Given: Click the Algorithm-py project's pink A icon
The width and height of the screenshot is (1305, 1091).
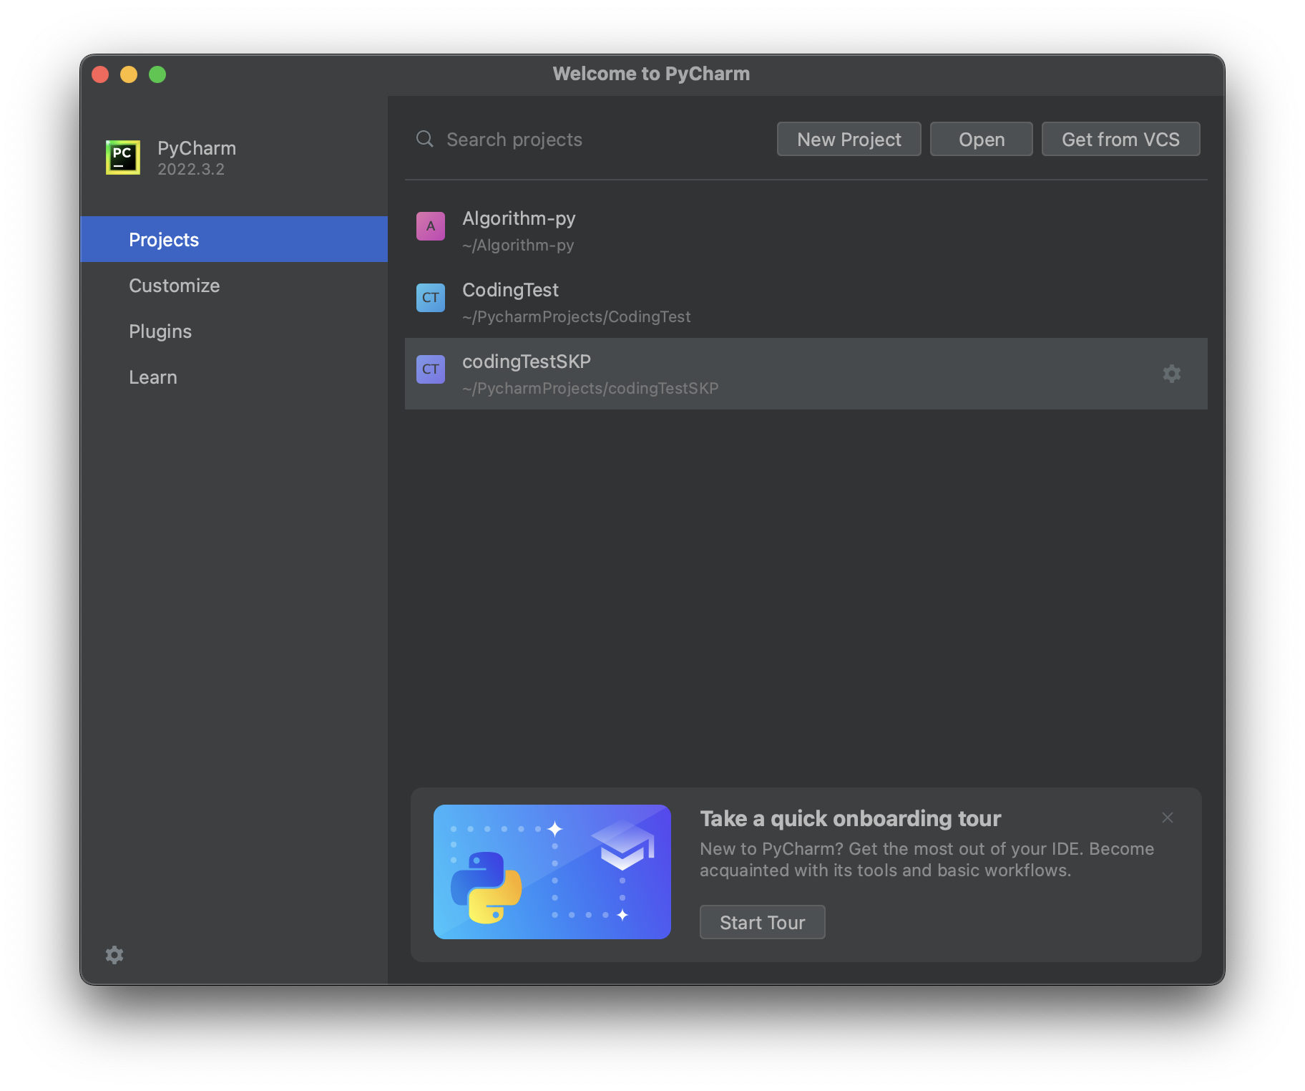Looking at the screenshot, I should click(431, 226).
